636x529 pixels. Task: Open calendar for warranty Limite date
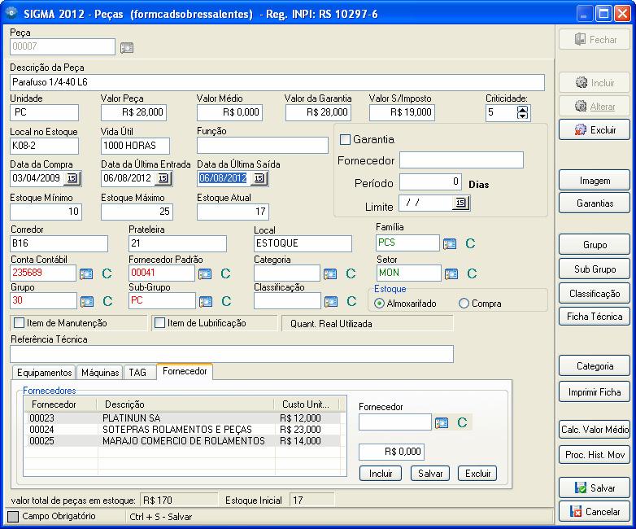[x=461, y=203]
